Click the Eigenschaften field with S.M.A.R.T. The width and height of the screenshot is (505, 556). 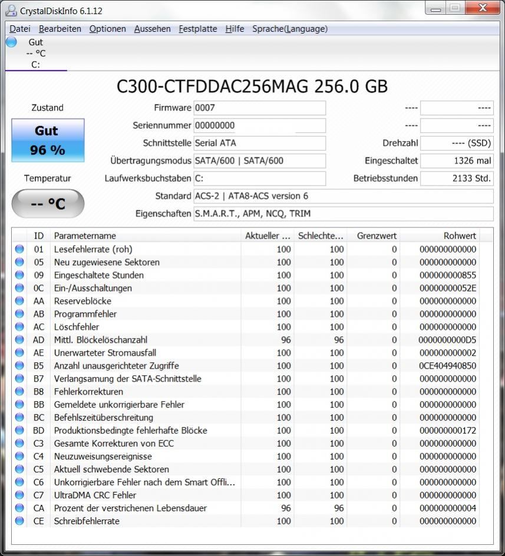344,214
